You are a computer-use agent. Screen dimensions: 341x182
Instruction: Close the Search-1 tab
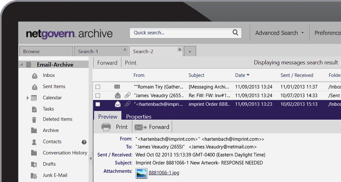(125, 49)
